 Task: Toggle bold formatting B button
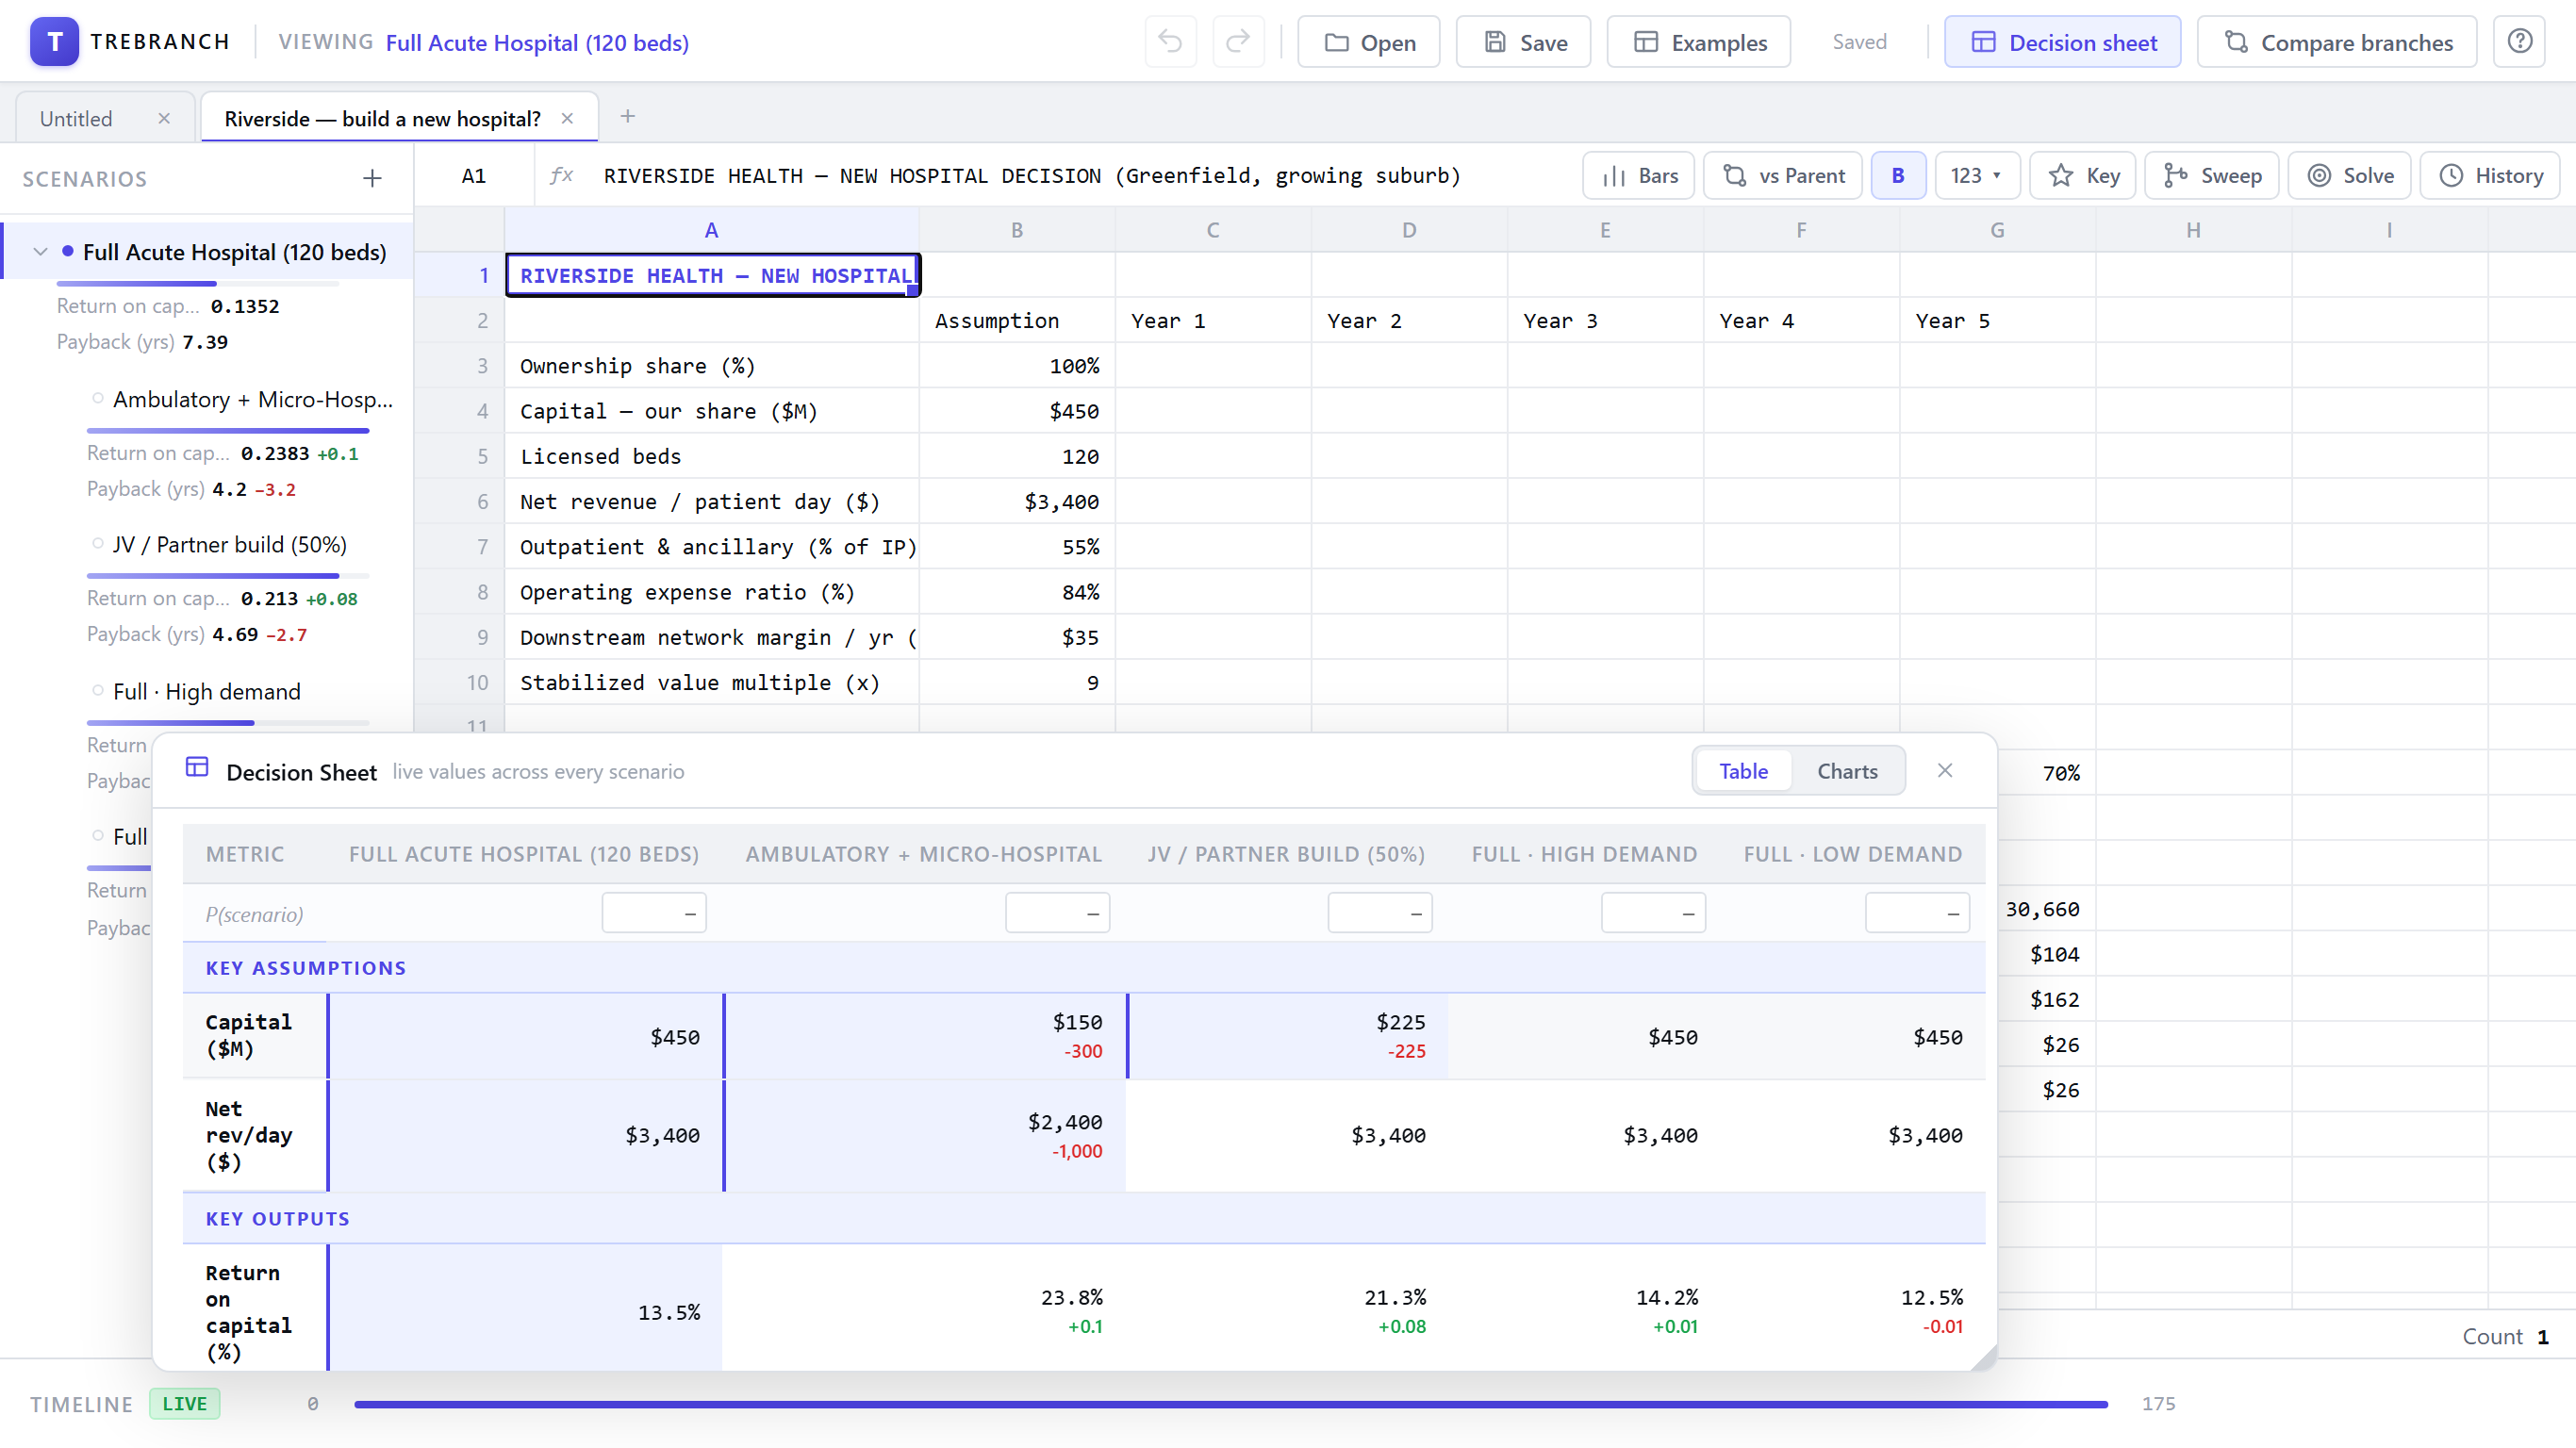pos(1897,175)
